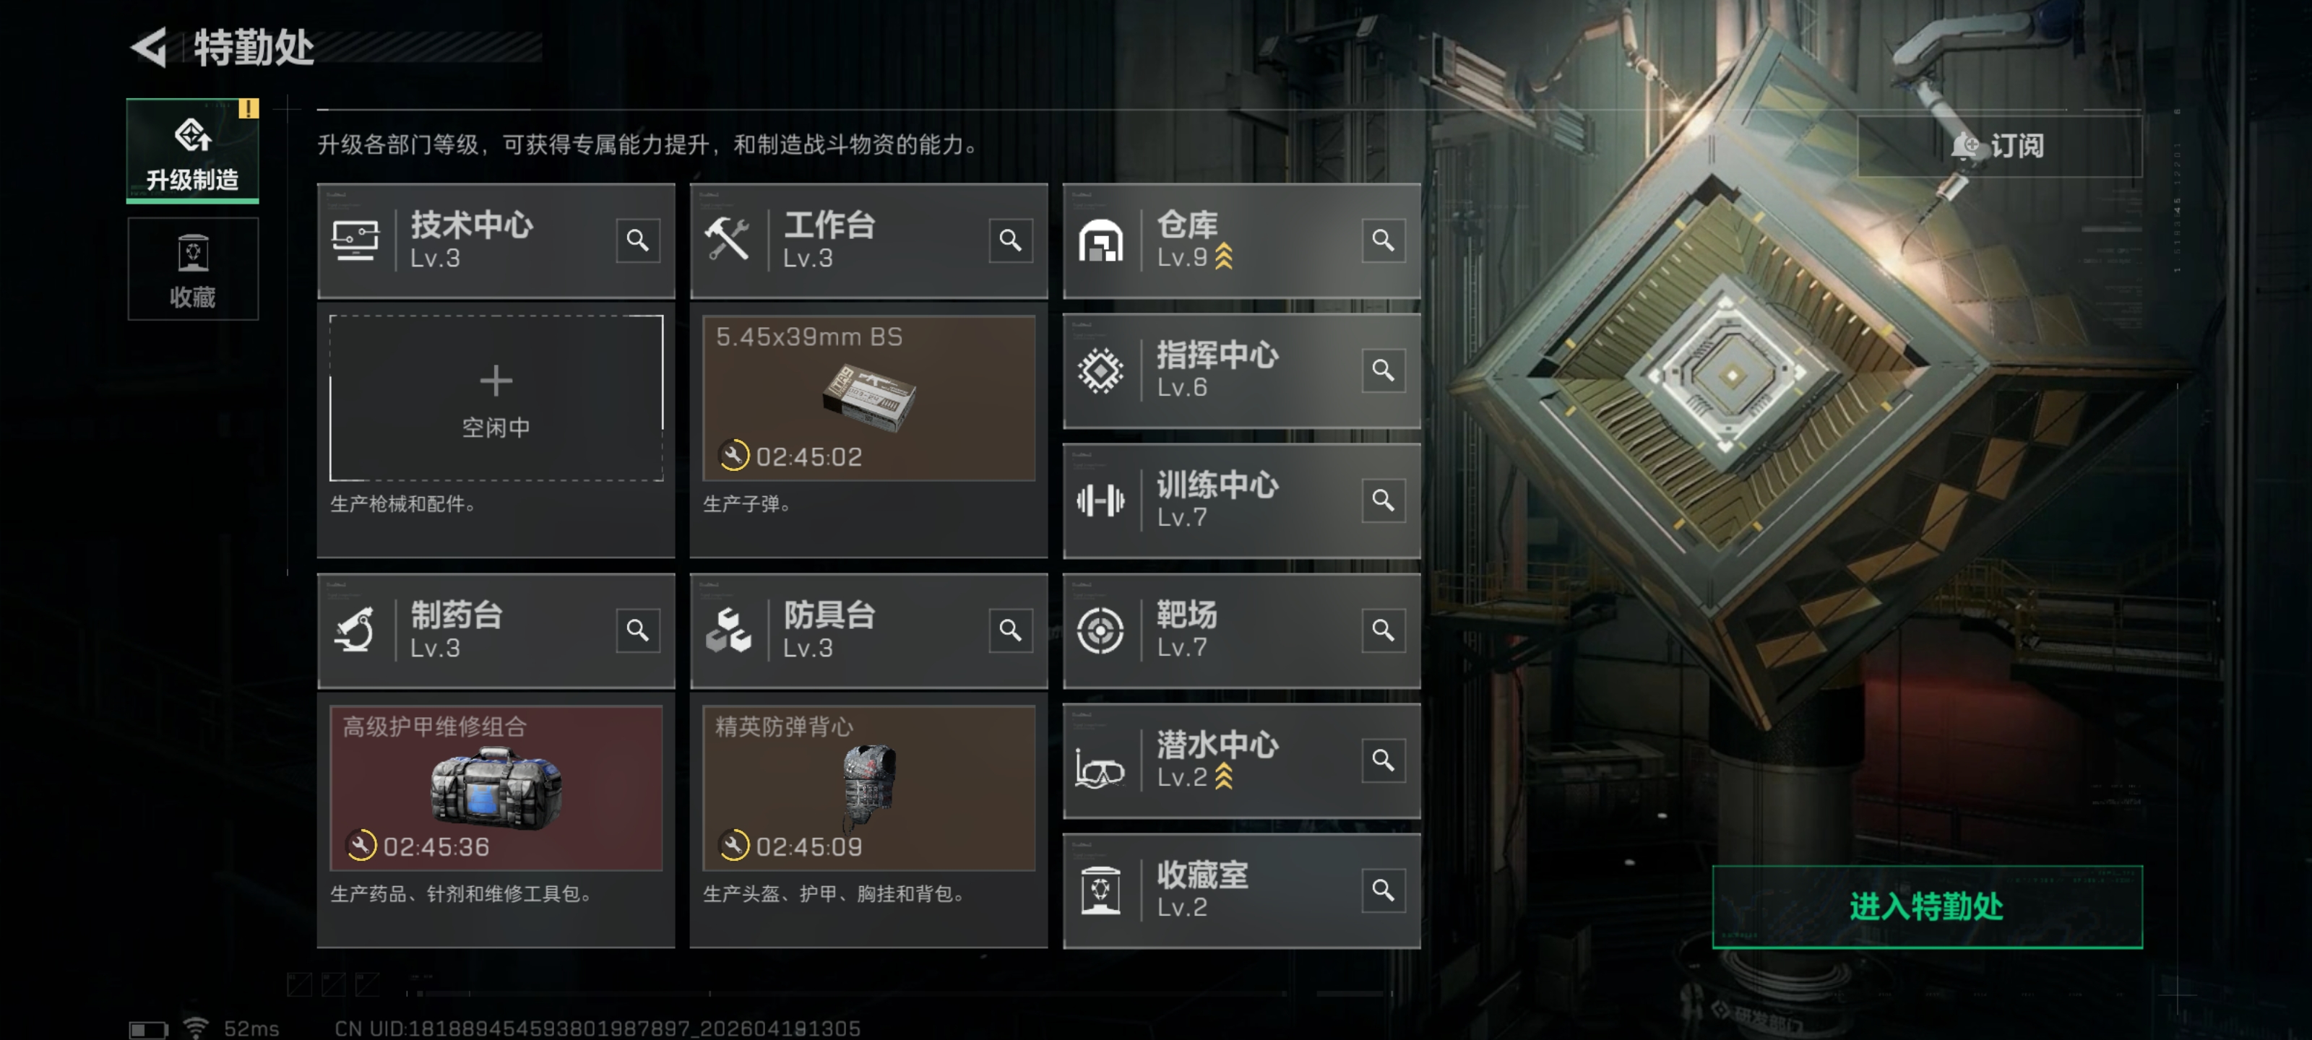Open the 仓库 Lv.9 department panel
Viewport: 2312px width, 1040px height.
tap(1241, 240)
